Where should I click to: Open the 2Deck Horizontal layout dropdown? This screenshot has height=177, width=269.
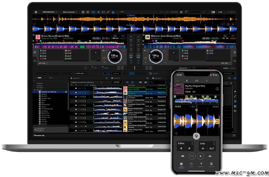70,12
